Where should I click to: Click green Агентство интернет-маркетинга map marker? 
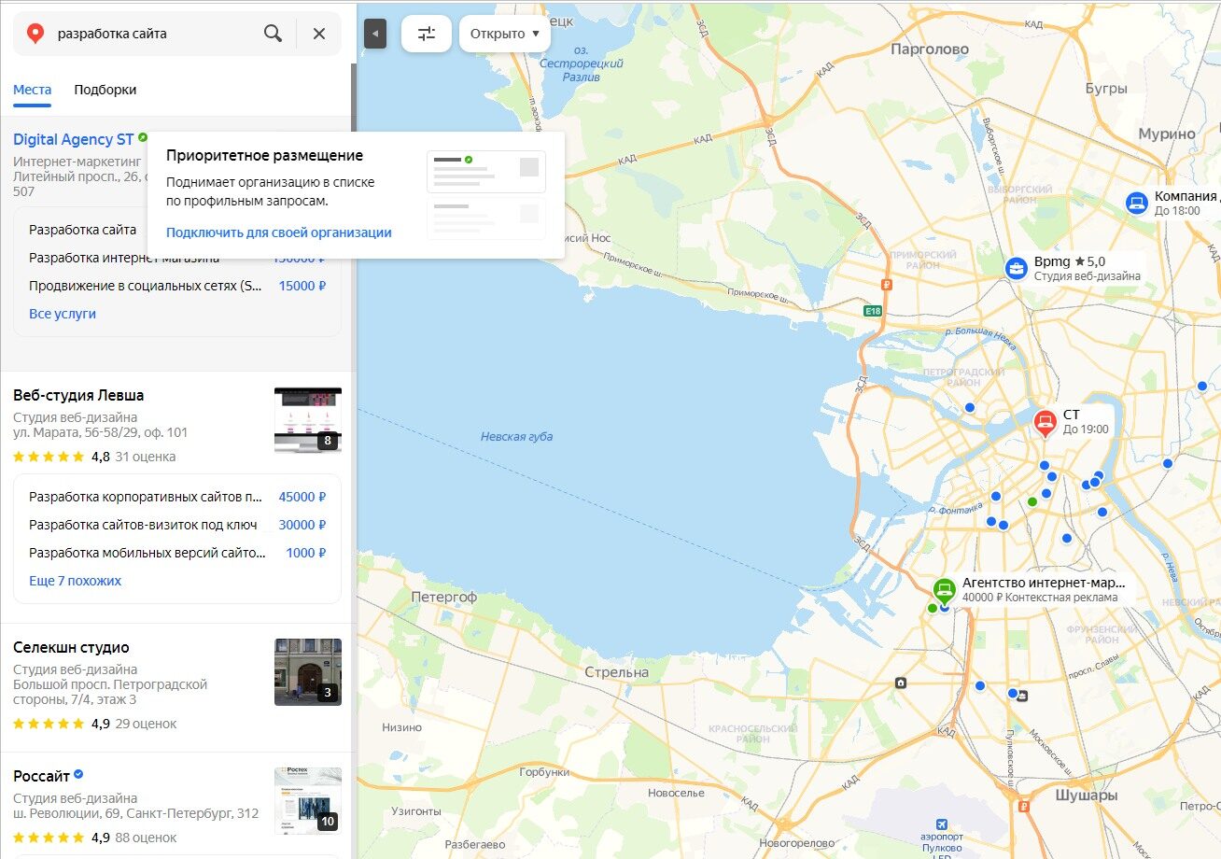click(944, 590)
